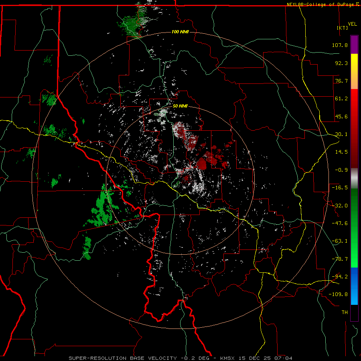The image size is (361, 361).
Task: Click the VEL legend title
Action: (352, 24)
